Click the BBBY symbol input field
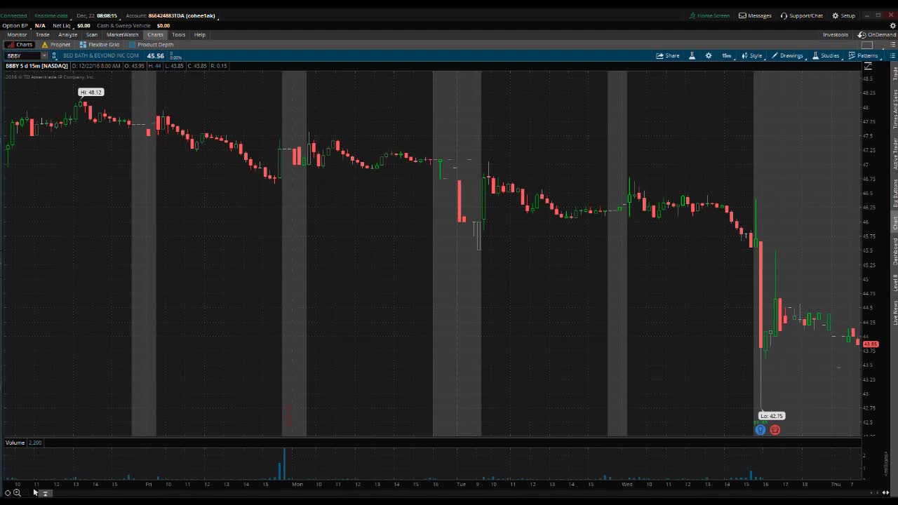Viewport: 898px width, 505px height. pos(22,55)
